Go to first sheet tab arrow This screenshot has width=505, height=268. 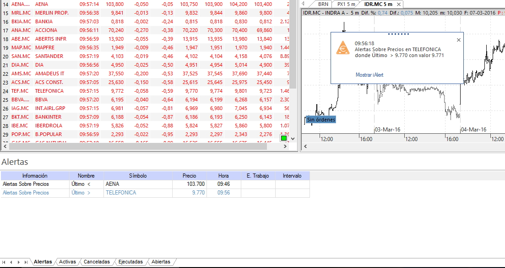click(x=4, y=262)
